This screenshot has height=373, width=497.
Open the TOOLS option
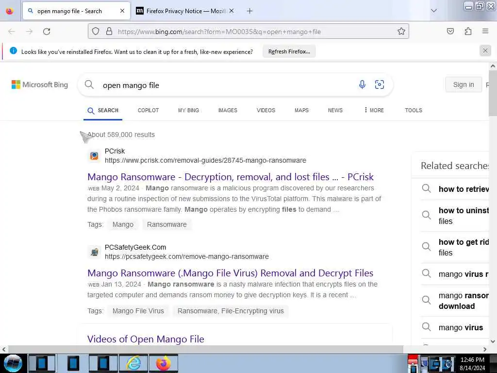[414, 110]
